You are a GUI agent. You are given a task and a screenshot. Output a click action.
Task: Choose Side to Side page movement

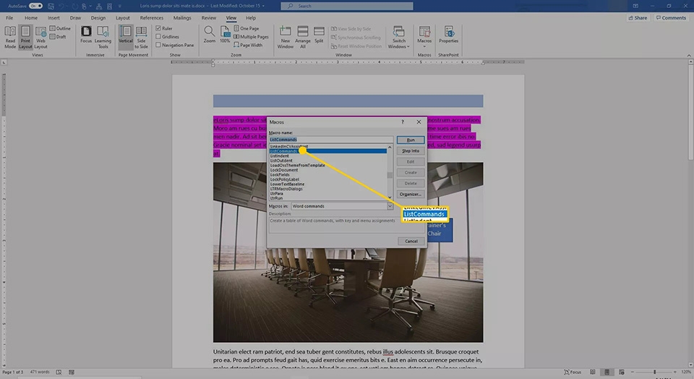click(141, 37)
